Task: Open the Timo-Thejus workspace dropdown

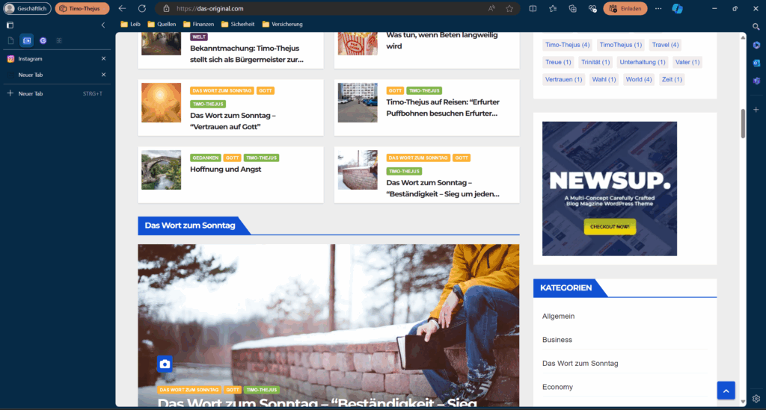Action: click(x=82, y=8)
